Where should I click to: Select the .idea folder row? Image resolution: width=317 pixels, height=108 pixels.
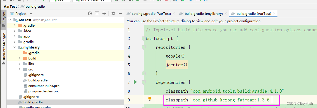pos(65,31)
